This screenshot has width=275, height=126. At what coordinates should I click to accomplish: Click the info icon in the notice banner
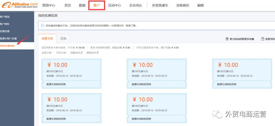[x=42, y=26]
